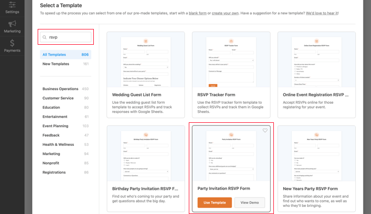
Task: Click the Online Event Registration RSVP title
Action: (316, 94)
